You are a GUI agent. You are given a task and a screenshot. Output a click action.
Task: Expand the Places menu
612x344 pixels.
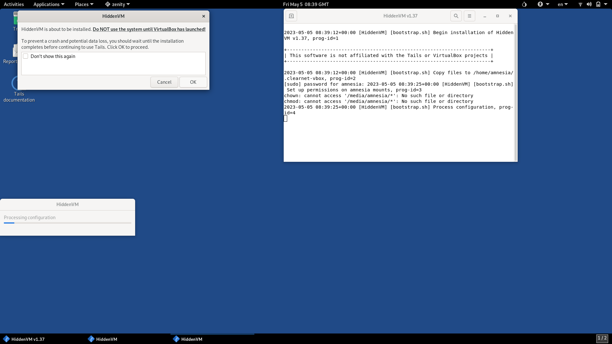(84, 4)
